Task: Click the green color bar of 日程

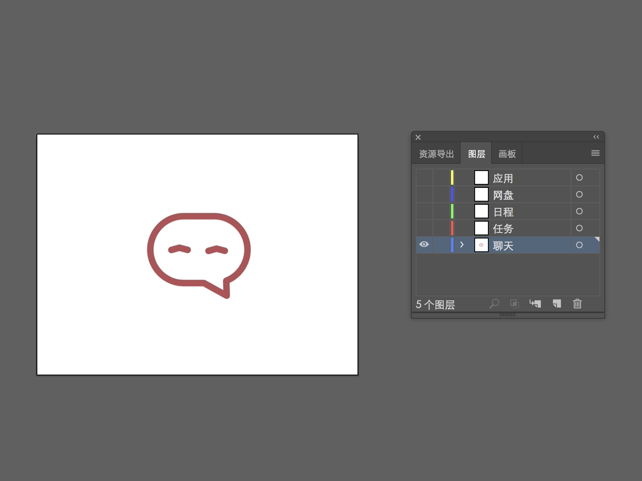Action: [452, 211]
